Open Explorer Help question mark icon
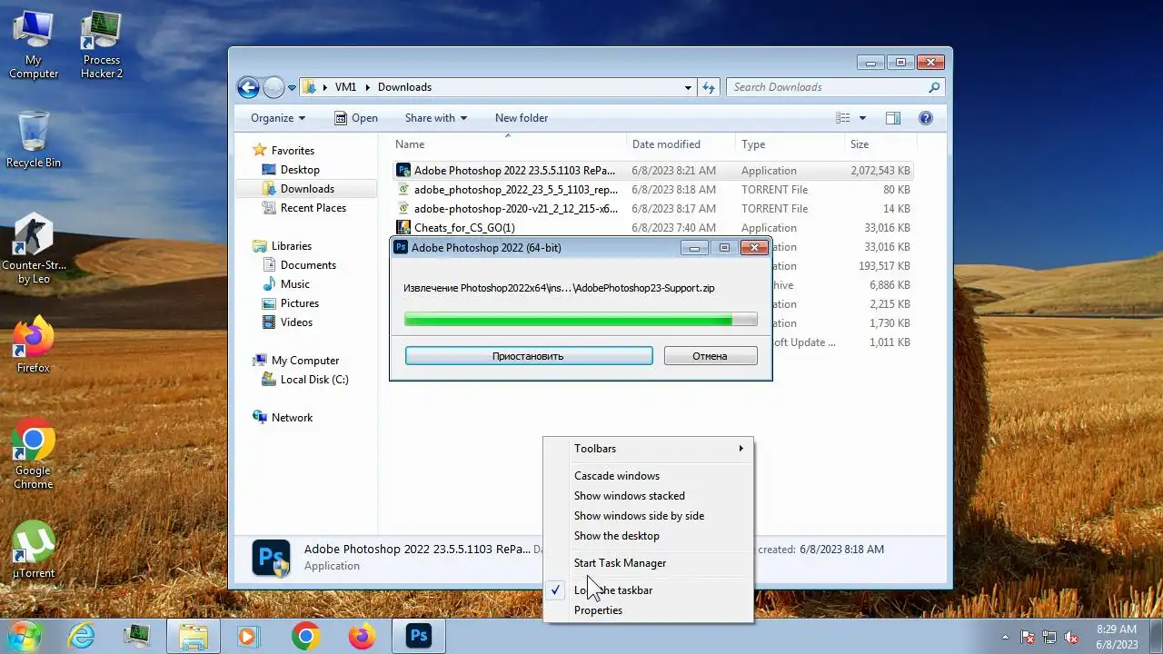Viewport: 1163px width, 654px height. click(x=926, y=118)
